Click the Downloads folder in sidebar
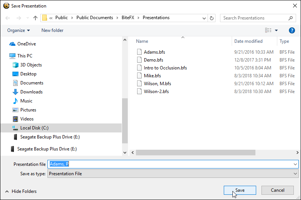 (31, 92)
